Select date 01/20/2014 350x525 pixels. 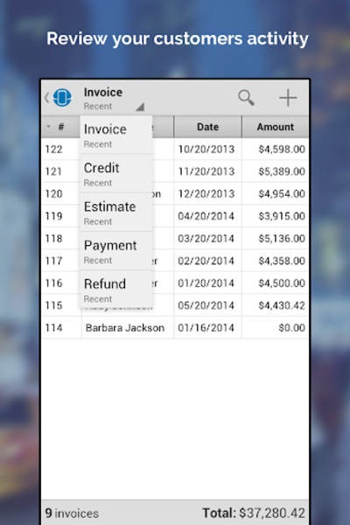tap(206, 283)
